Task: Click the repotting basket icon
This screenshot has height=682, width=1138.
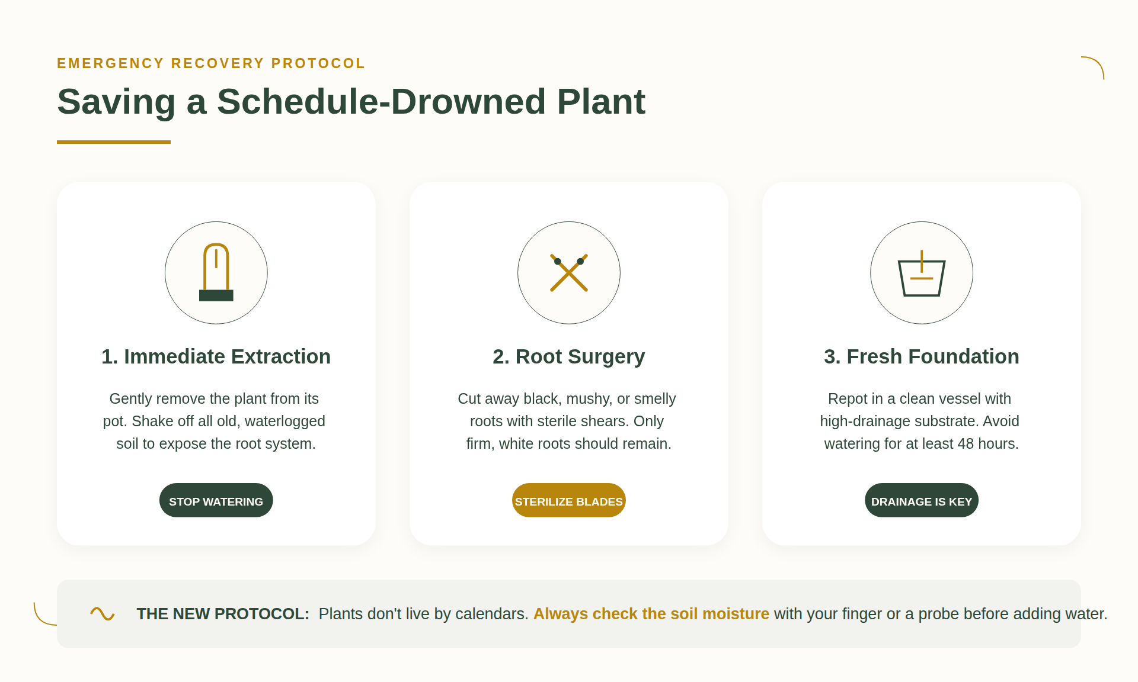Action: [x=921, y=272]
